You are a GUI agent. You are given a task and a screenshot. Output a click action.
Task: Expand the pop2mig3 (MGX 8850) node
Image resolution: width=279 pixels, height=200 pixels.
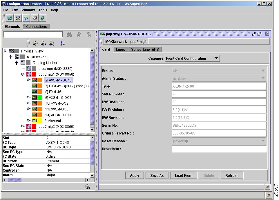click(x=23, y=126)
